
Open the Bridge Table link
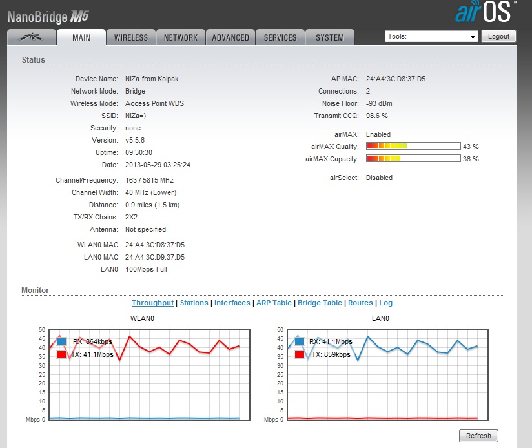click(x=320, y=303)
